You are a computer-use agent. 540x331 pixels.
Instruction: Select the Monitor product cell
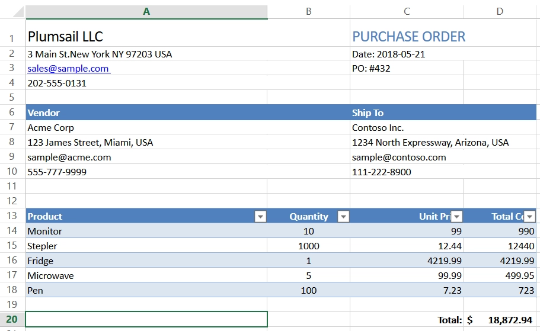point(146,230)
